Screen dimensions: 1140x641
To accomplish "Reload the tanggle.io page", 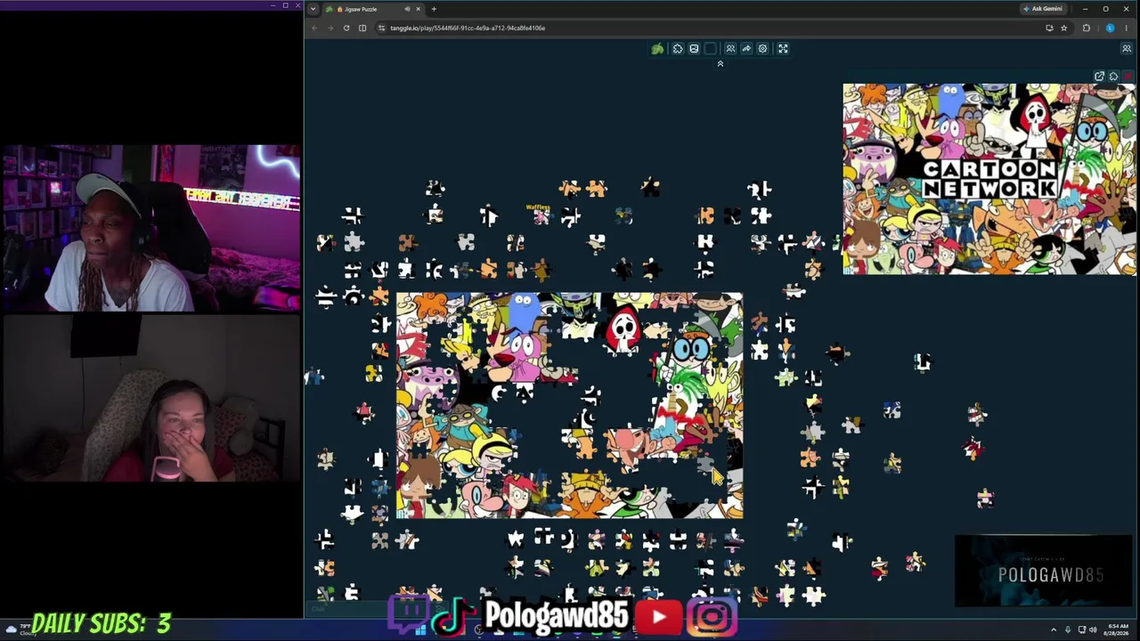I will 346,28.
